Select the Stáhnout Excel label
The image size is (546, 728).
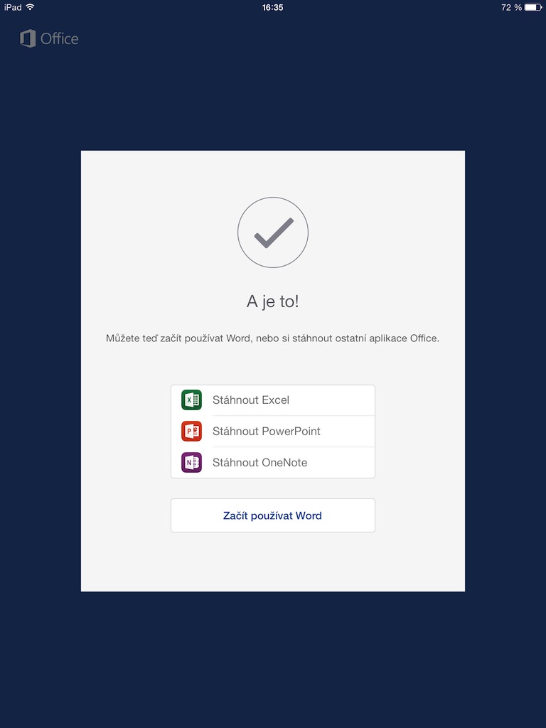(x=251, y=400)
